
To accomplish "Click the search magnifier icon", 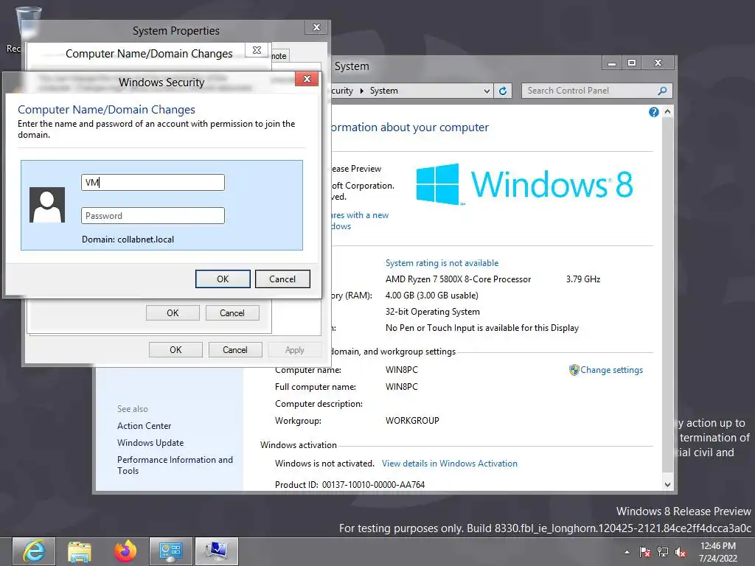I will pos(663,91).
